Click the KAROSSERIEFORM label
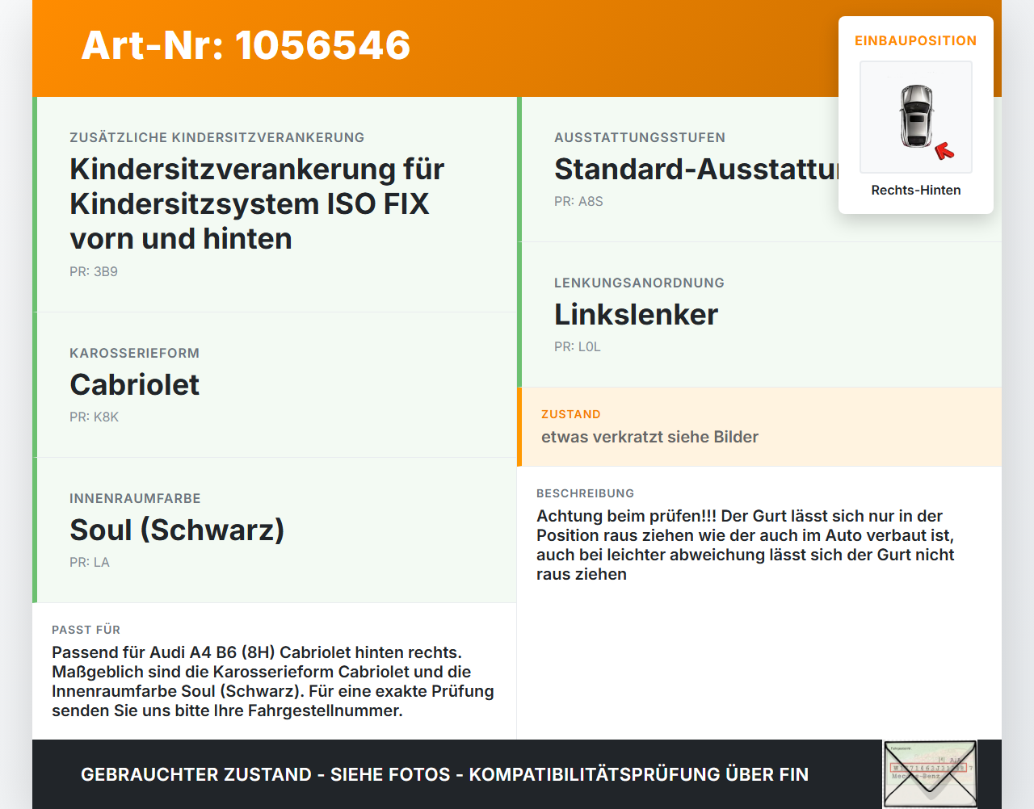Viewport: 1034px width, 809px height. [134, 353]
